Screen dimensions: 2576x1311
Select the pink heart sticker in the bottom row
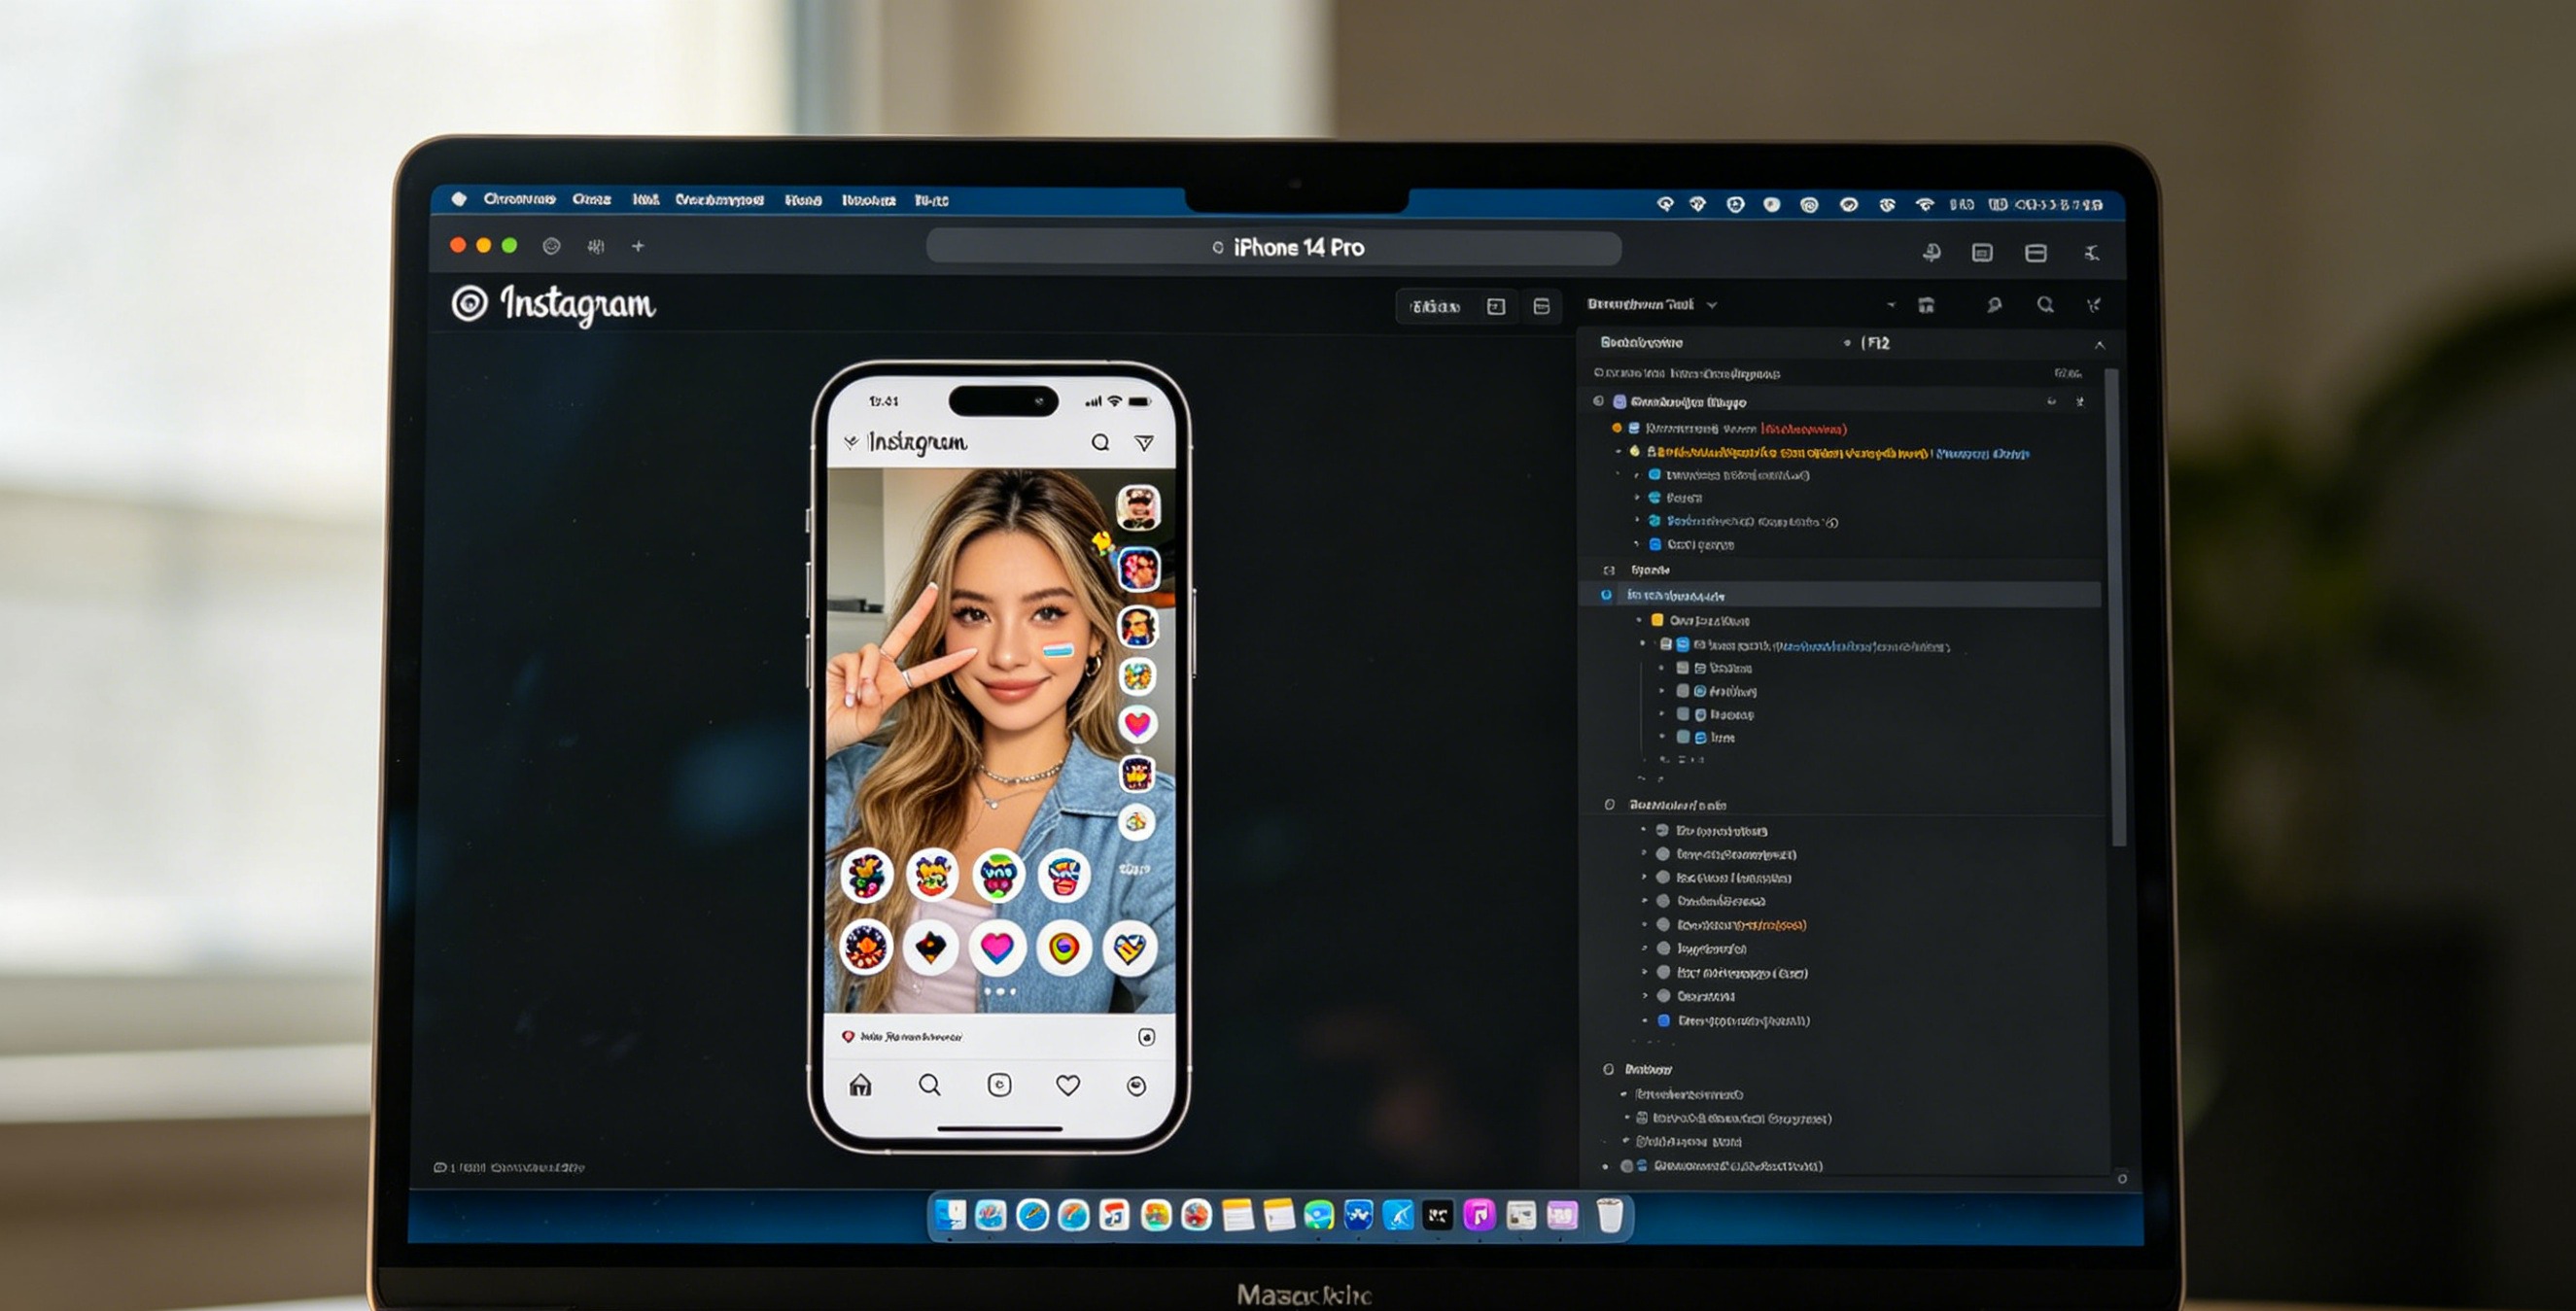pos(997,946)
